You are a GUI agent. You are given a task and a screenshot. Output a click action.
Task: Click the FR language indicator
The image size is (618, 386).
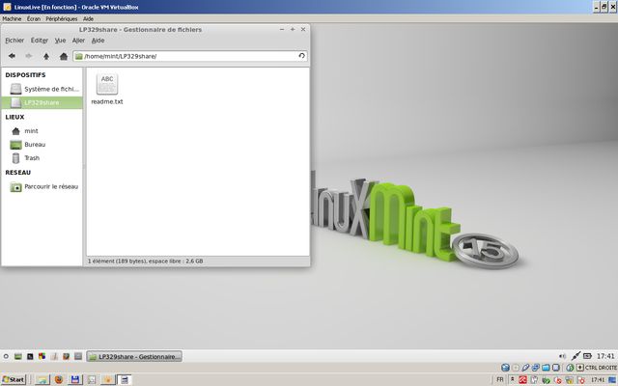point(500,379)
